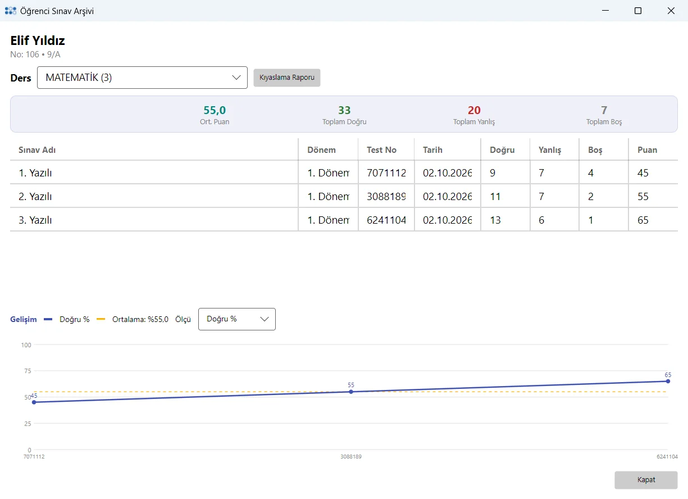Select the 2. Yazılı exam row name
Screen dimensions: 688x499
35,197
